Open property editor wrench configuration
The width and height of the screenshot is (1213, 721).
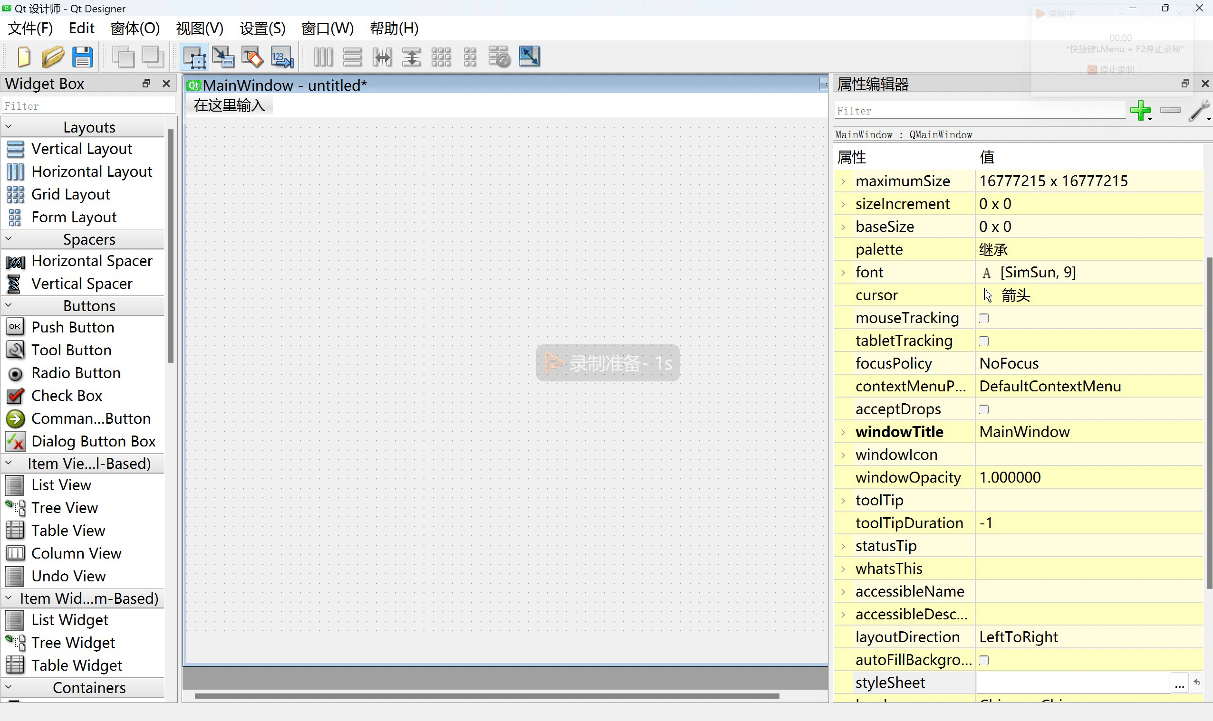1199,111
